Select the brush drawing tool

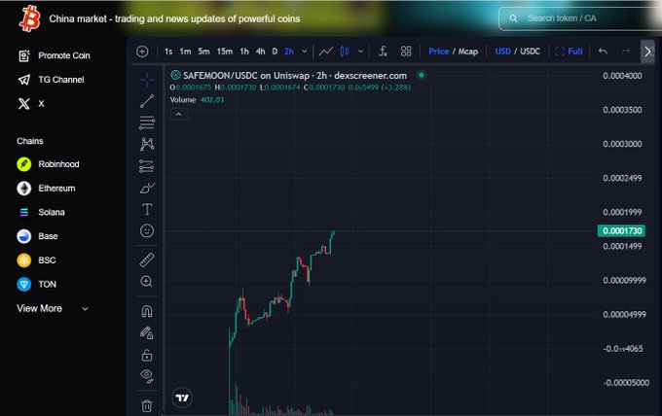147,188
